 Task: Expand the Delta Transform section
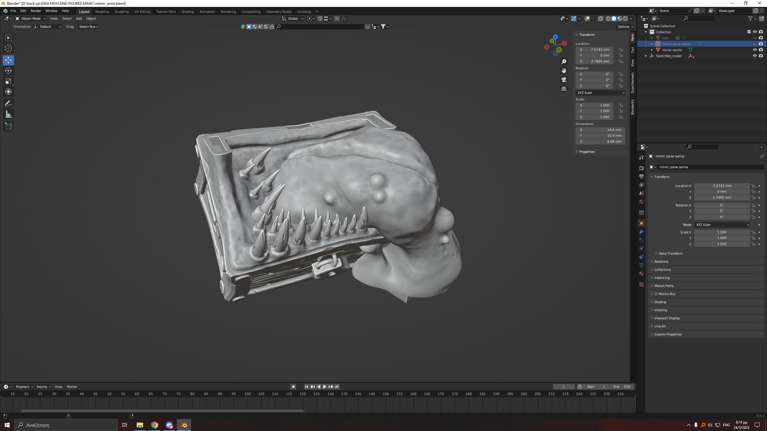[x=670, y=254]
